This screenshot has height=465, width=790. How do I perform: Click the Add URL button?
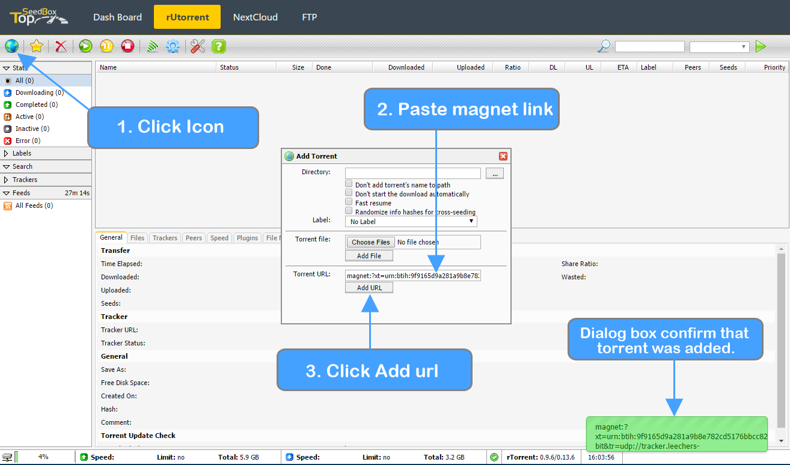[369, 288]
